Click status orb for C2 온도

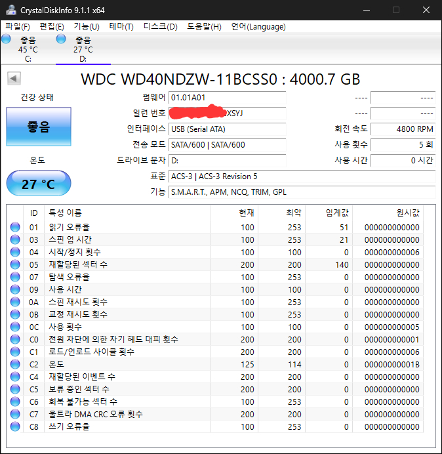click(15, 364)
